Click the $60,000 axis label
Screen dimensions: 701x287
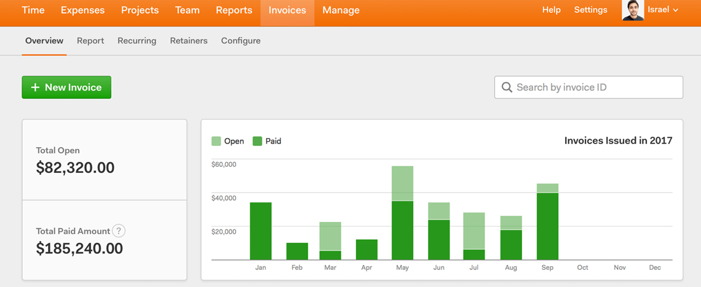[224, 164]
